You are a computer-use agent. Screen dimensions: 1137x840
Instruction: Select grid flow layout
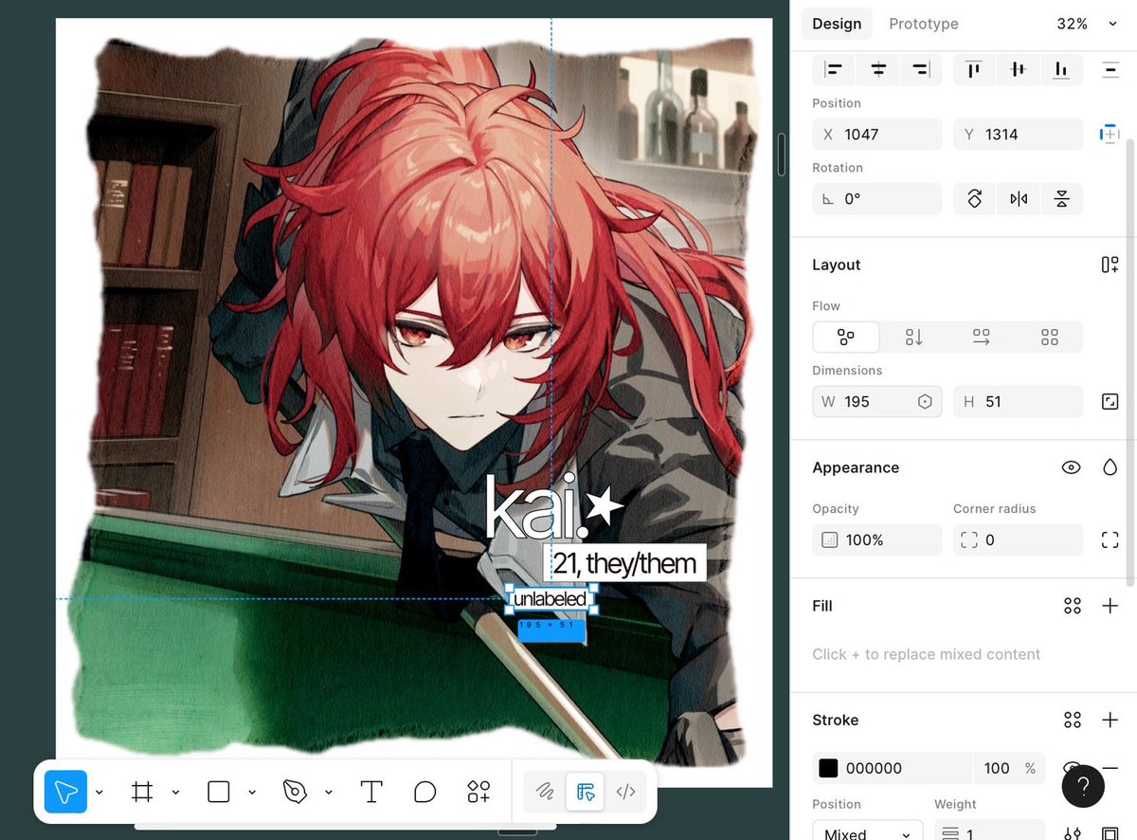(1049, 338)
